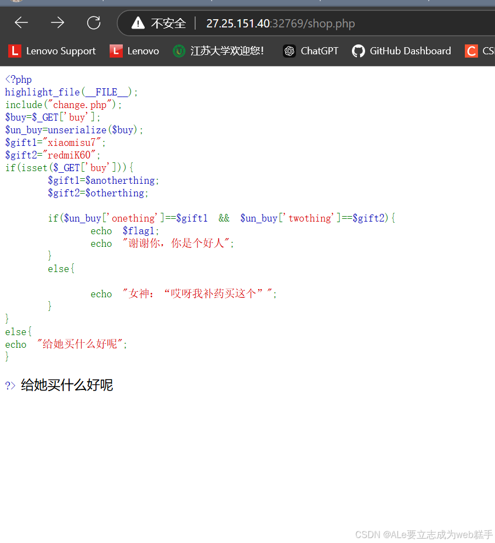Open the Lenovo bookmark

coord(134,50)
